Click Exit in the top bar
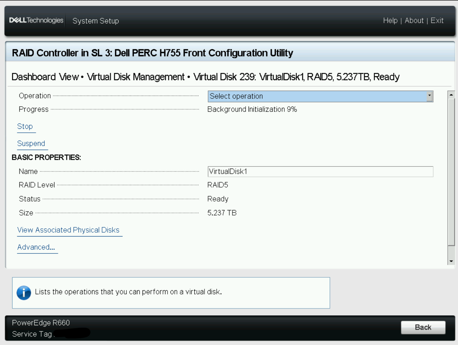The height and width of the screenshot is (345, 458). tap(437, 20)
